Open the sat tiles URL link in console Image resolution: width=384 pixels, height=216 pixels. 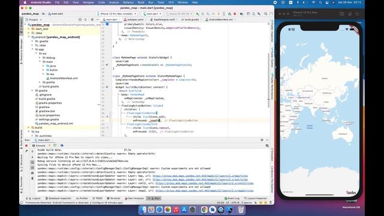(200, 180)
